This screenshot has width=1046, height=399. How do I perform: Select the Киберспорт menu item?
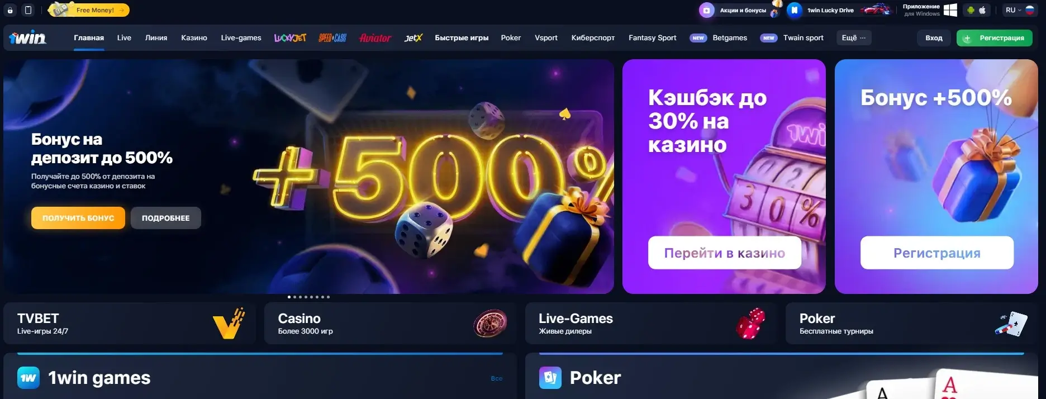593,37
